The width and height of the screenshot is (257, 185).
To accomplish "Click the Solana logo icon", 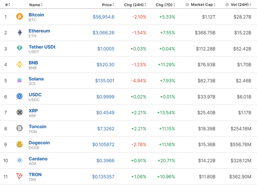I will coord(19,80).
